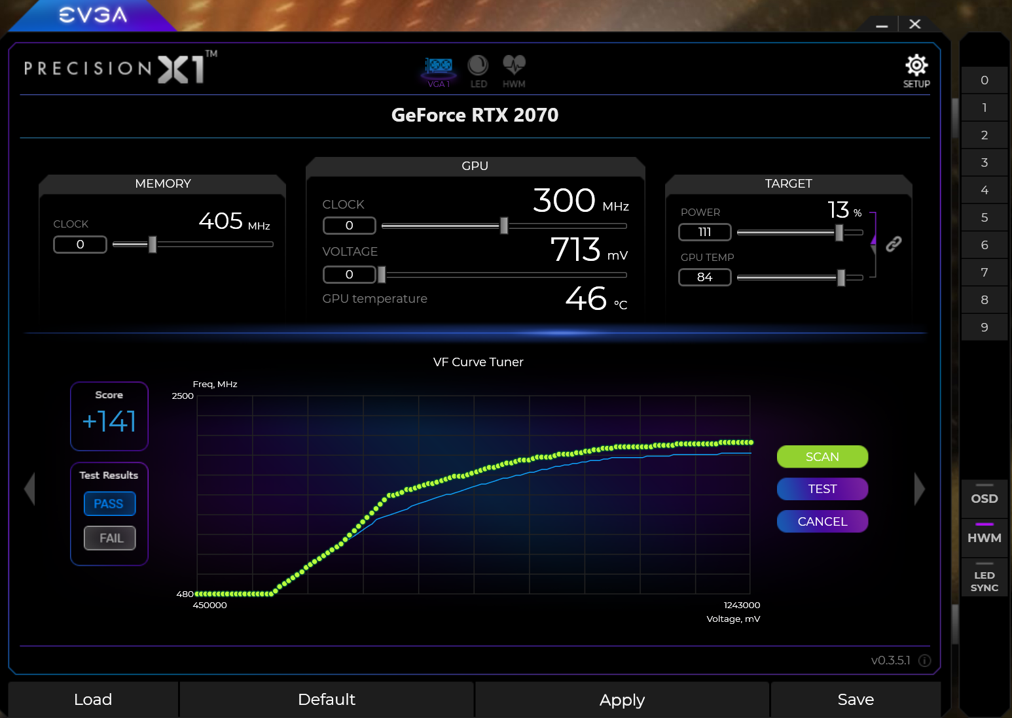Select profile slot 8

[985, 300]
